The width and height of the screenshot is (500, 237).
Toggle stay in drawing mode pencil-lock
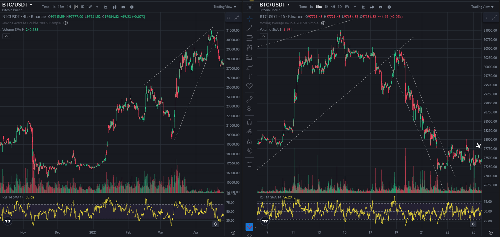coord(250,132)
